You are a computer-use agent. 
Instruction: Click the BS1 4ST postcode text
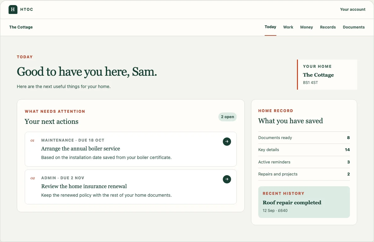coord(310,82)
